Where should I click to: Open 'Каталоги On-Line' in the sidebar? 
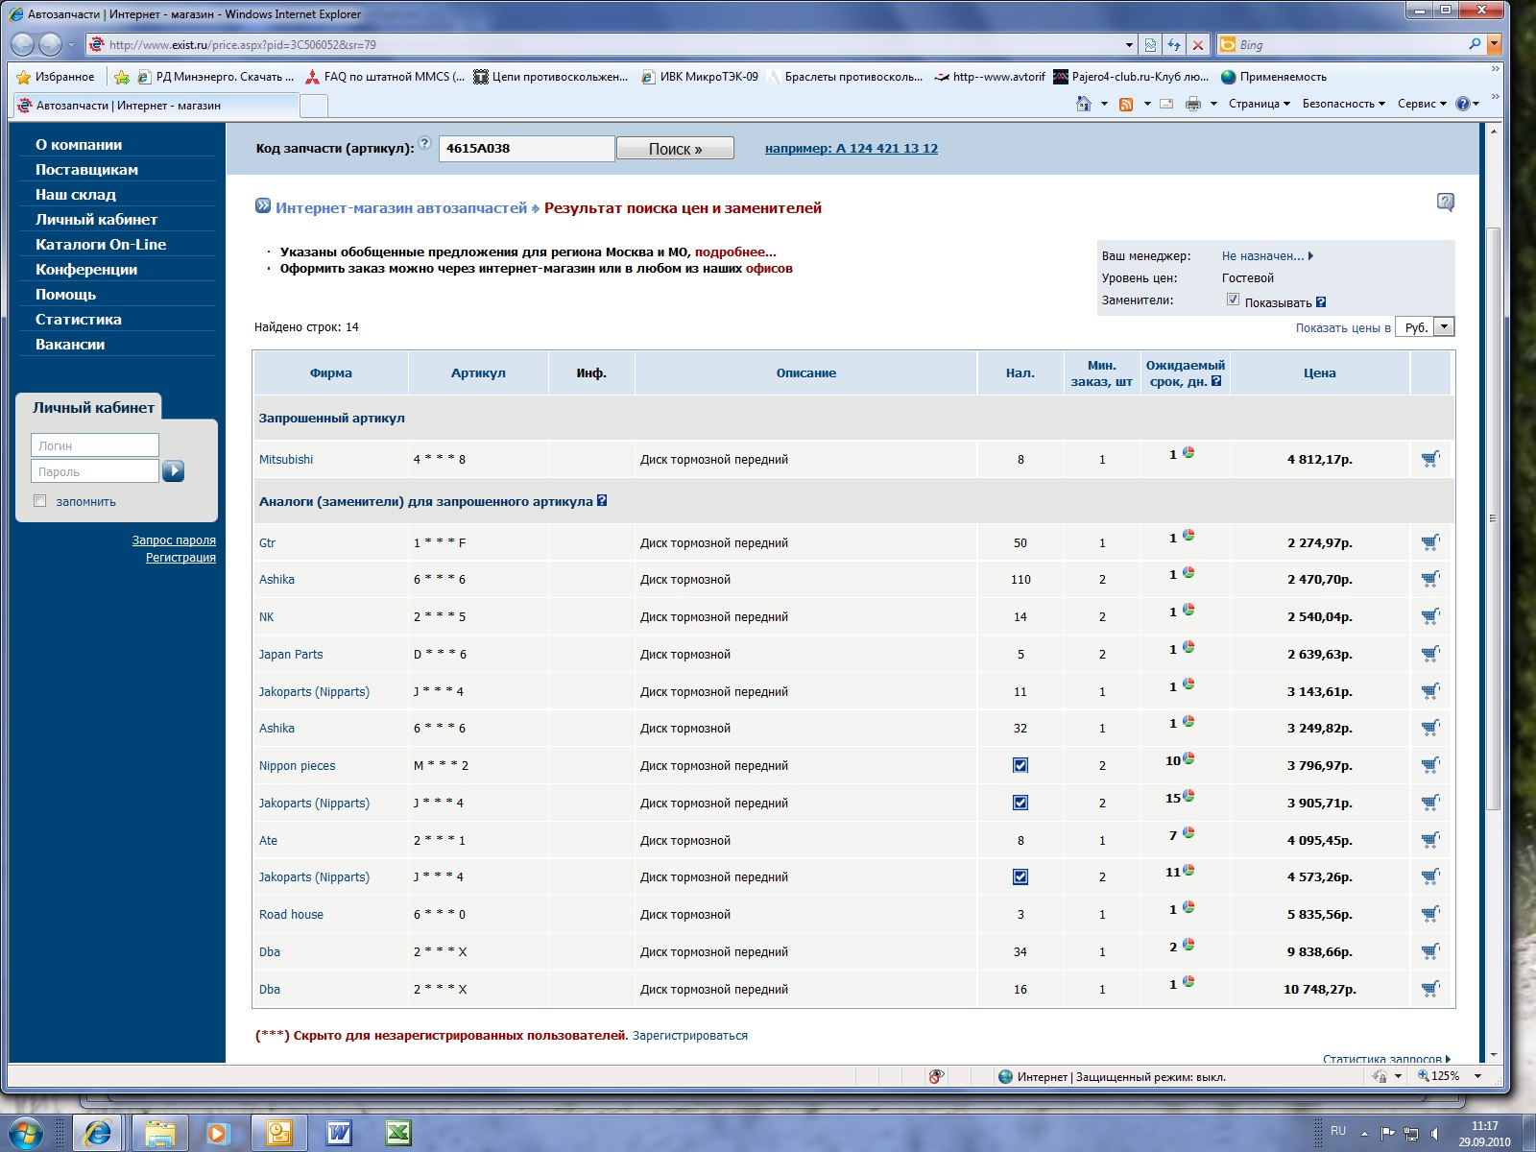point(101,245)
